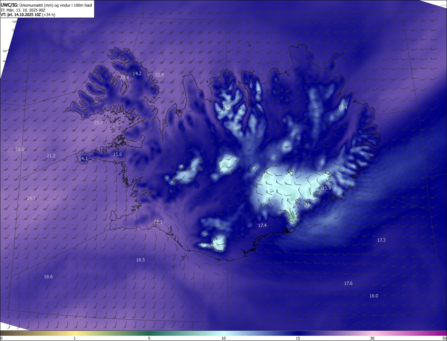Click the color scale bar above the 1 tick
Screen dimensions: 447x341
[75, 333]
